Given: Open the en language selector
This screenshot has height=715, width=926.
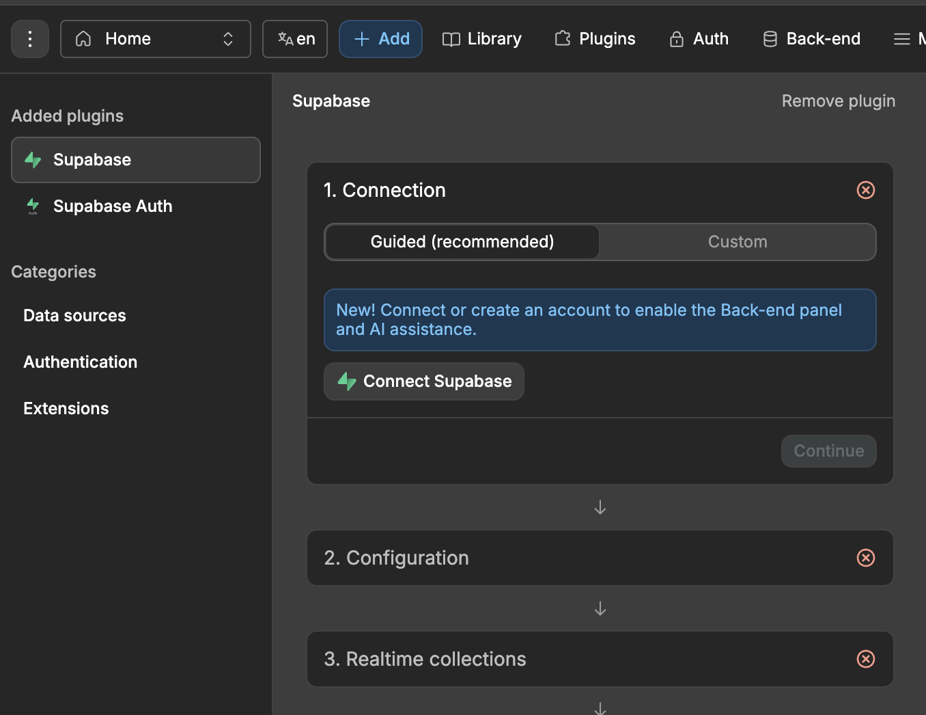Looking at the screenshot, I should click(x=295, y=39).
